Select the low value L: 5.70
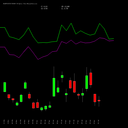 [x=65, y=9]
